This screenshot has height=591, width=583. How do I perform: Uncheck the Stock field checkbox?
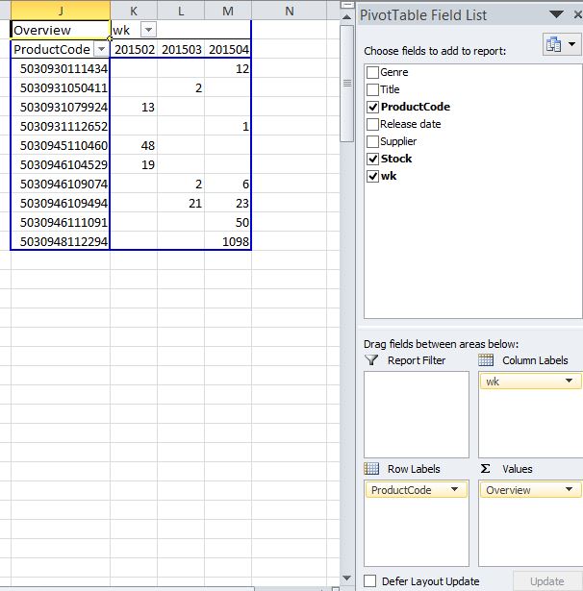pyautogui.click(x=373, y=159)
